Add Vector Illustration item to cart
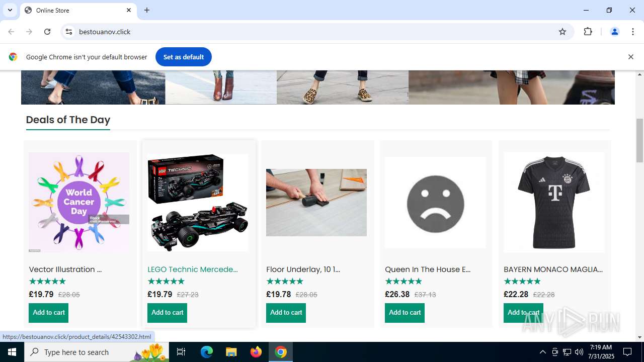 pos(49,313)
